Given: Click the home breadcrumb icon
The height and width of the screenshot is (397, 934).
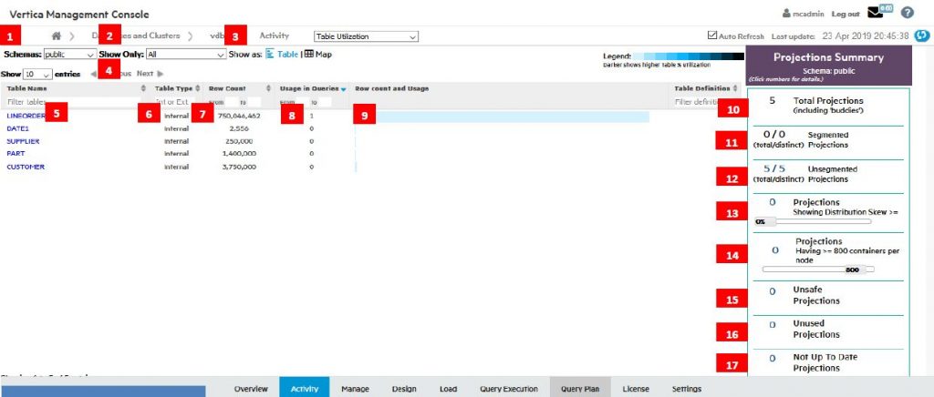Looking at the screenshot, I should (57, 36).
